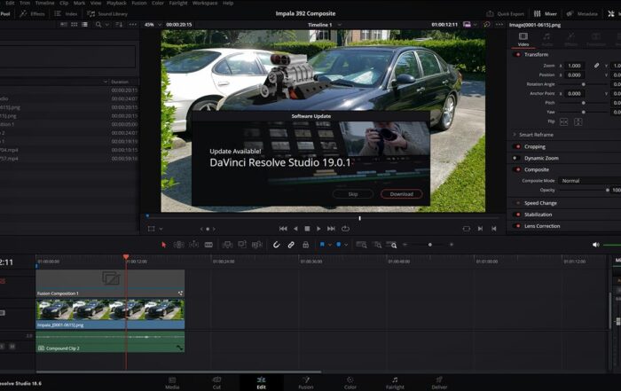Screen dimensions: 621x391
Task: Adjust the Rotation Angle slider
Action: [x=583, y=84]
